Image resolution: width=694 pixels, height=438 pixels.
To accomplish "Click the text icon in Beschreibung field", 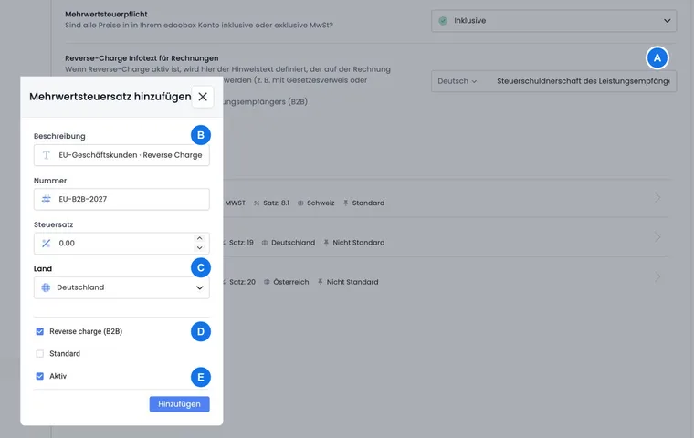I will 46,155.
